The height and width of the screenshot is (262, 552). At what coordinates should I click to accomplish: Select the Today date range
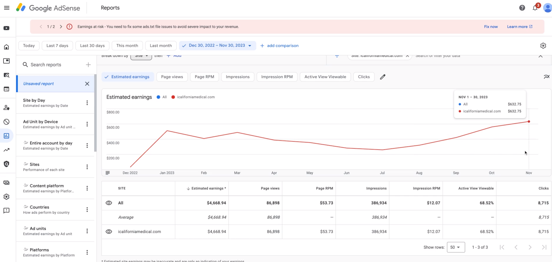[x=29, y=45]
